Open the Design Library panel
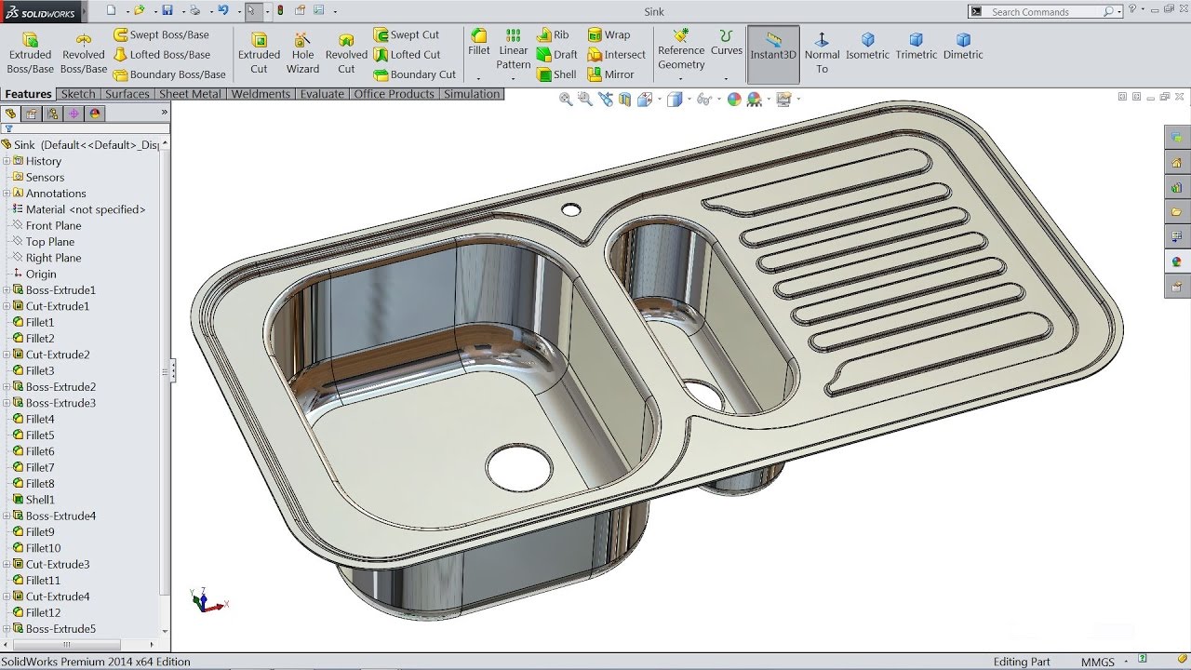 click(1175, 187)
